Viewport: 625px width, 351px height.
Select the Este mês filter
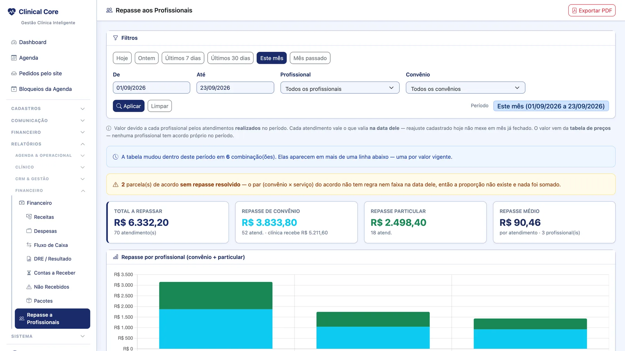tap(272, 58)
